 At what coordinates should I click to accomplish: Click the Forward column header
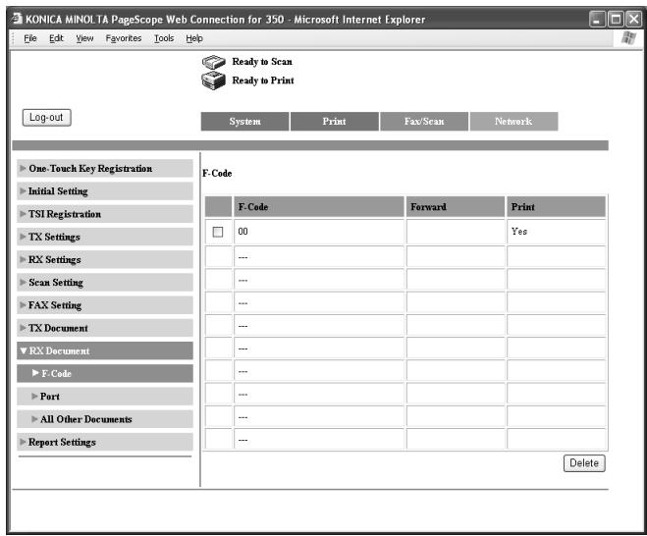click(456, 207)
